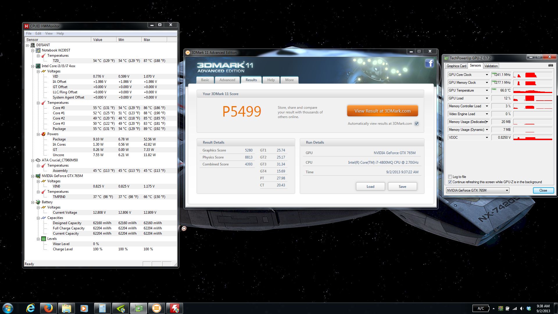Image resolution: width=558 pixels, height=314 pixels.
Task: Uncheck Continue refreshing in background checkbox
Action: [x=450, y=182]
